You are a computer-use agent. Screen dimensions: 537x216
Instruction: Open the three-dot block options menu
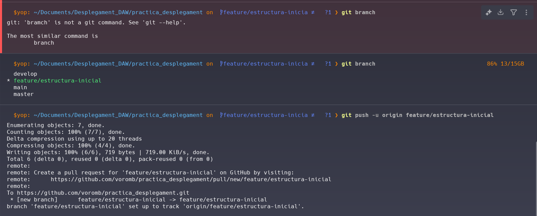coord(526,13)
